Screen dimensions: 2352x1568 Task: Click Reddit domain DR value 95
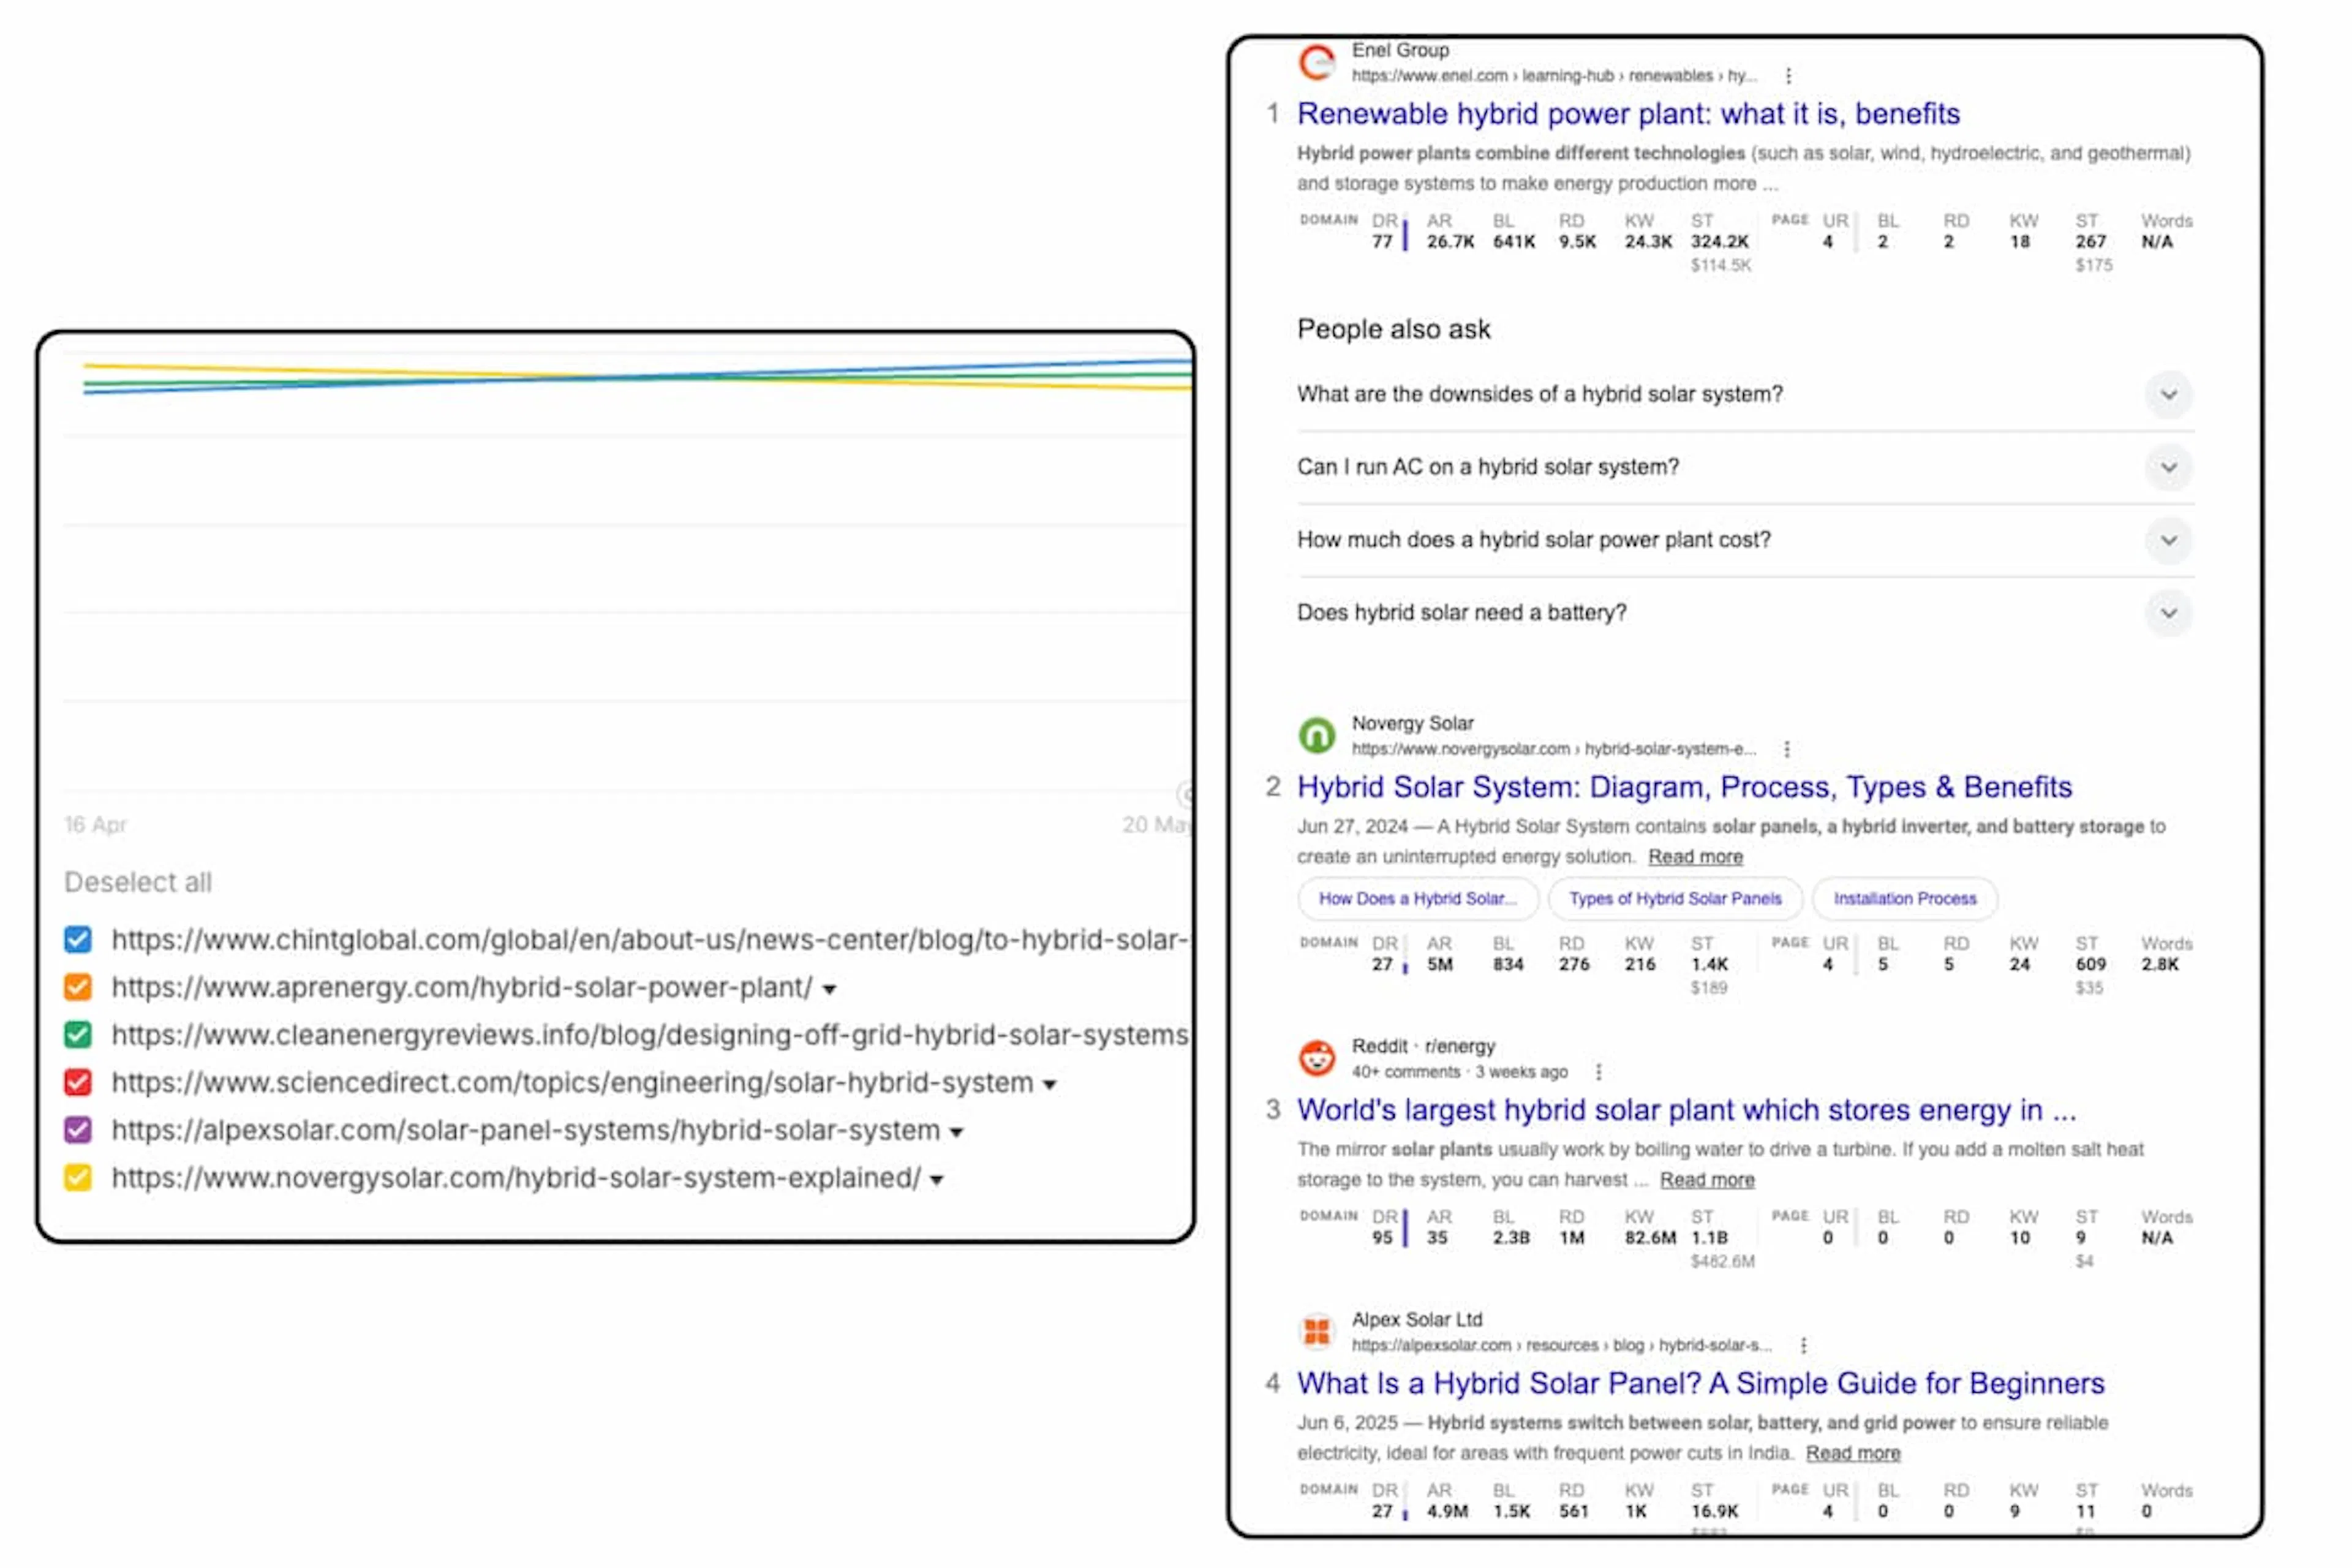[1382, 1238]
